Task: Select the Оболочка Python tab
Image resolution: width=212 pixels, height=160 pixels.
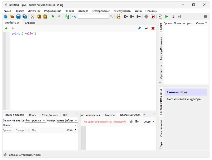Action: click(x=130, y=115)
